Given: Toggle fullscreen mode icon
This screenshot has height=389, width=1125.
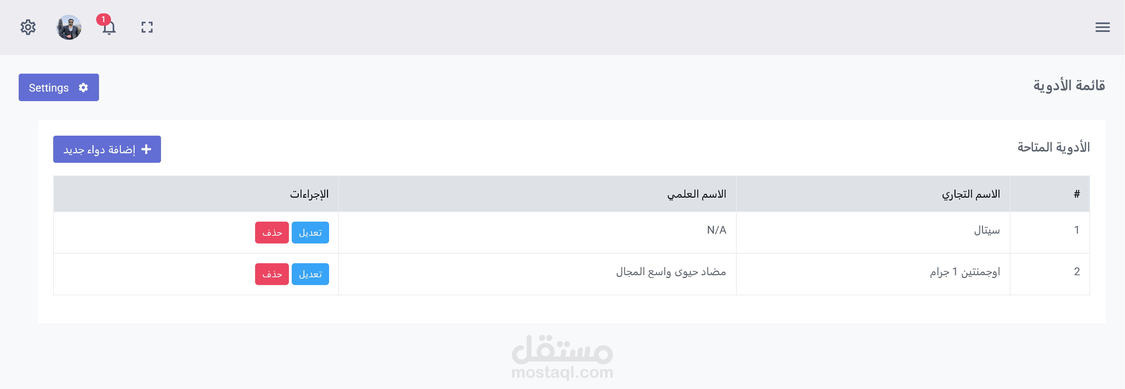Looking at the screenshot, I should tap(147, 27).
